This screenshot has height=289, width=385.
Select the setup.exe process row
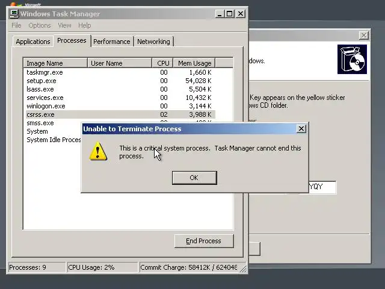120,81
